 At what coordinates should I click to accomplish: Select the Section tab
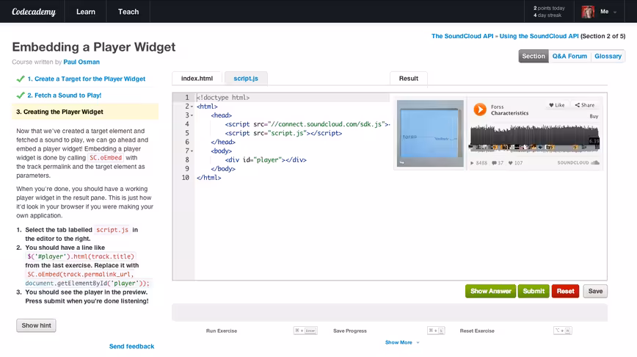(534, 56)
